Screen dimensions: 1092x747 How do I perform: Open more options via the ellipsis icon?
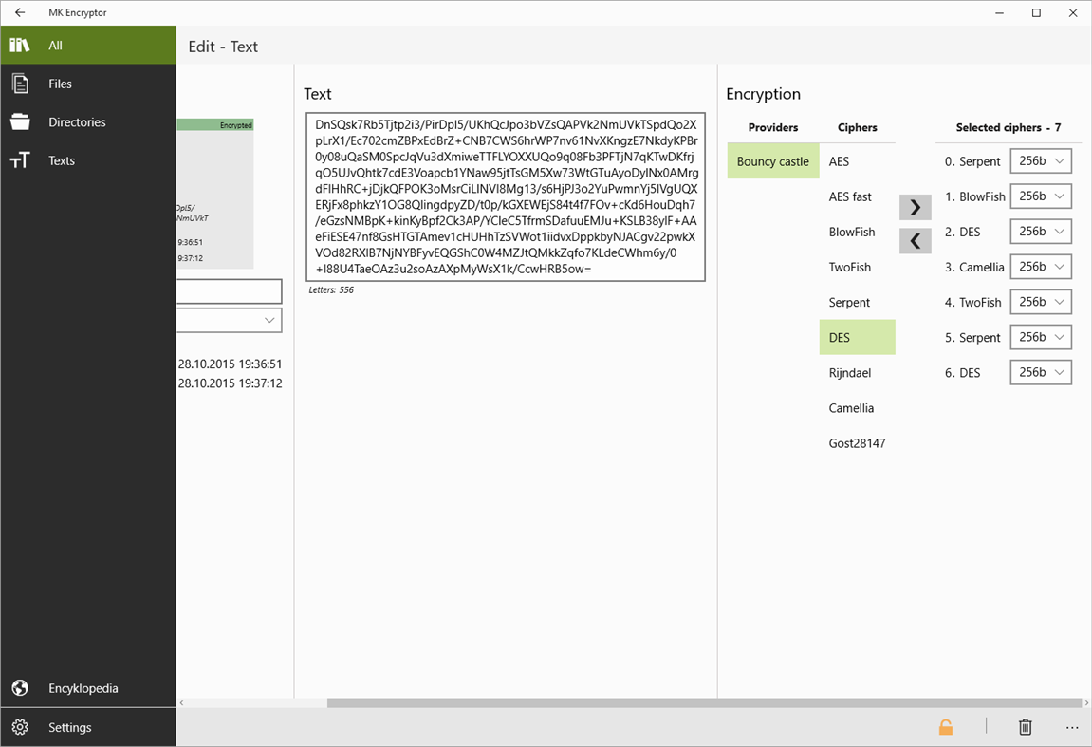click(x=1072, y=726)
